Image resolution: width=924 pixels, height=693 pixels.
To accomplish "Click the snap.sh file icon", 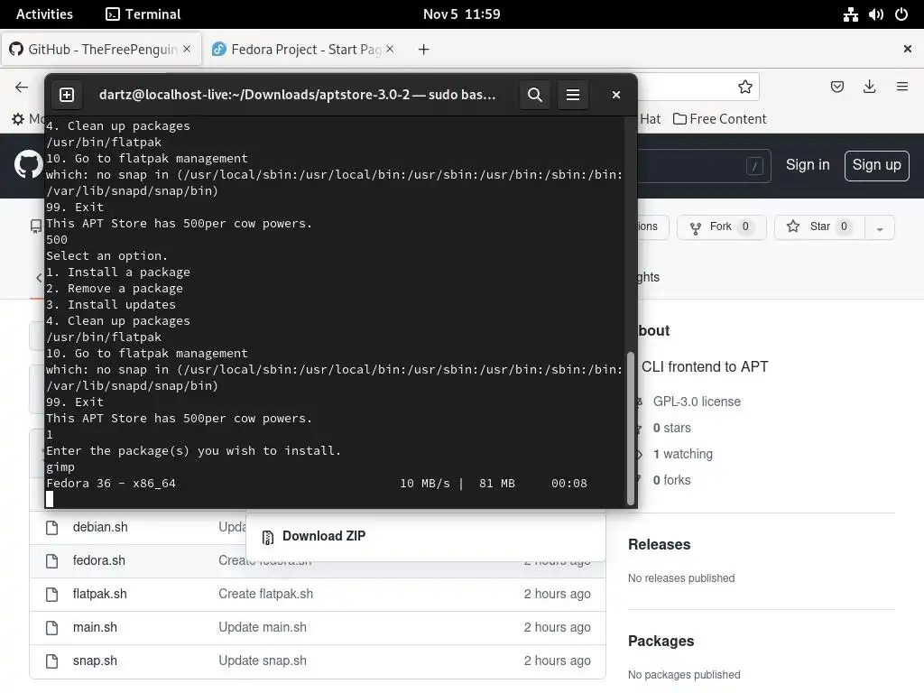I will [x=51, y=661].
